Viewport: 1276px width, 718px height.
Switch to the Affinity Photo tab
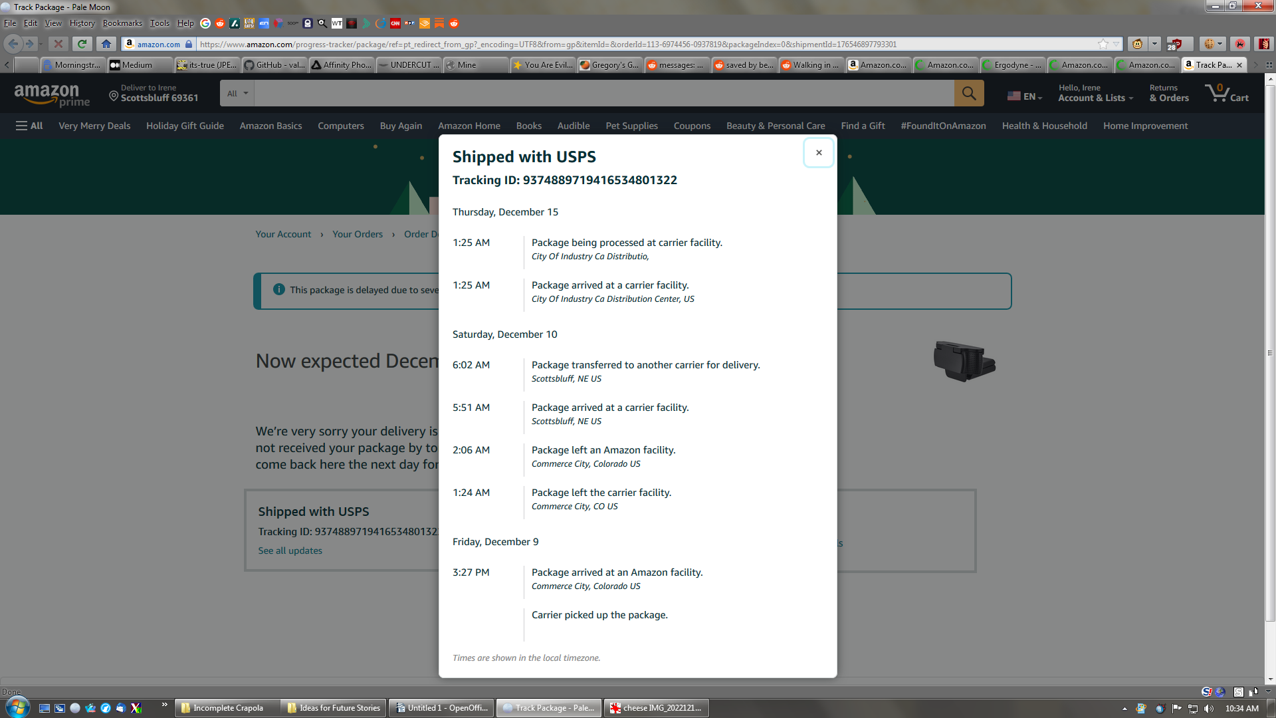tap(342, 64)
